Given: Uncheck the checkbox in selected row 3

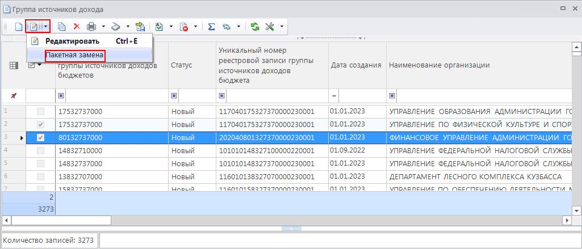Looking at the screenshot, I should tap(41, 138).
